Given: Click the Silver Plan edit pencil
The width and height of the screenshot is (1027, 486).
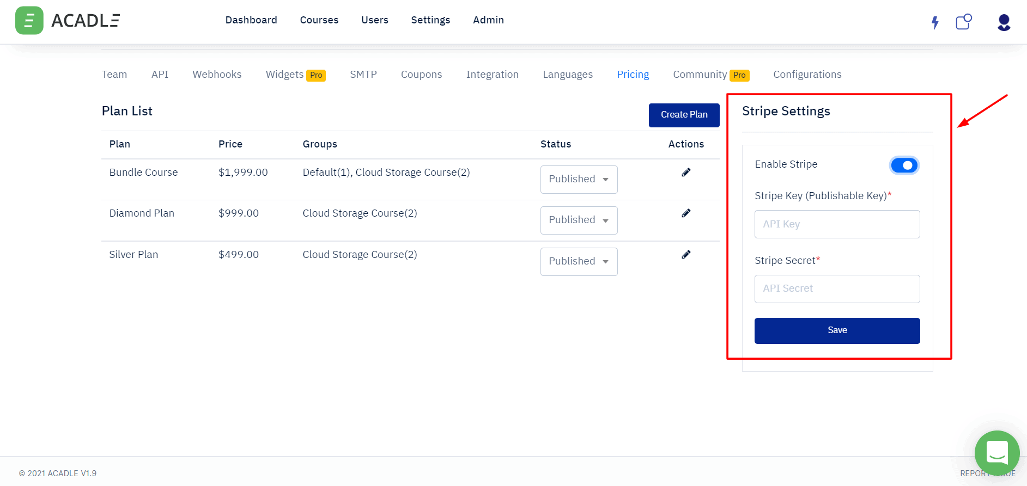Looking at the screenshot, I should pos(686,255).
